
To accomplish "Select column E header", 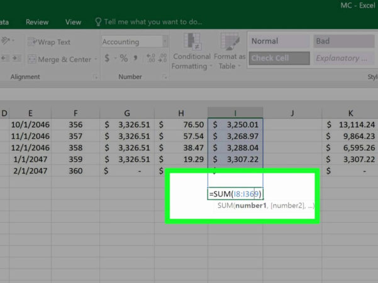I will click(x=30, y=113).
